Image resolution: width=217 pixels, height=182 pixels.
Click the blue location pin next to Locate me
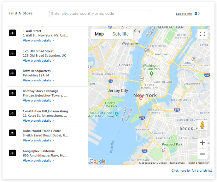[196, 14]
